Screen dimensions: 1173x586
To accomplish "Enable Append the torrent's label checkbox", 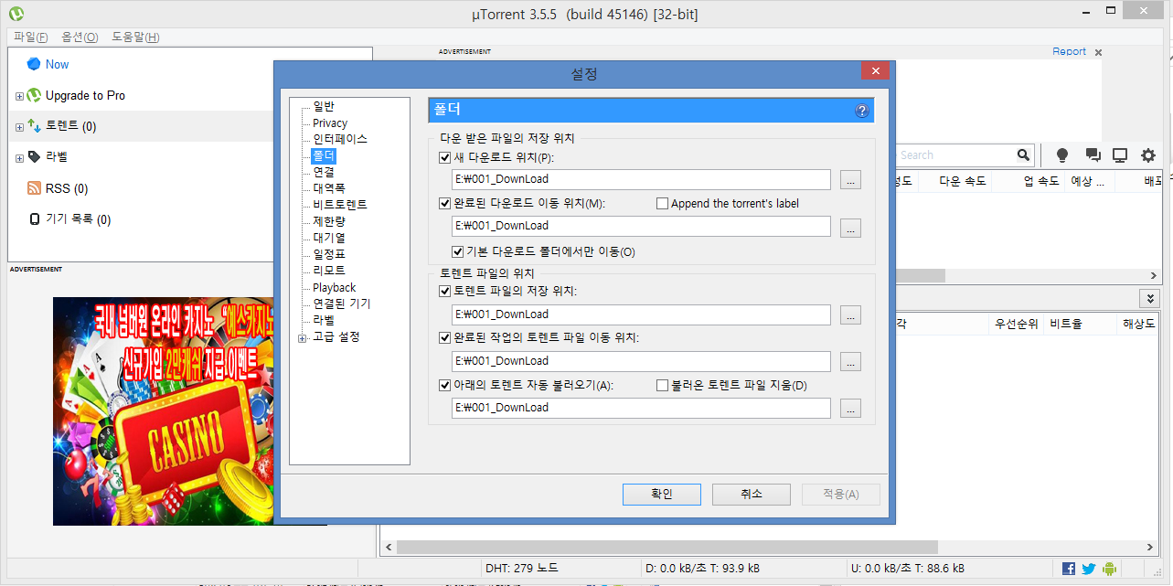I will click(x=662, y=203).
